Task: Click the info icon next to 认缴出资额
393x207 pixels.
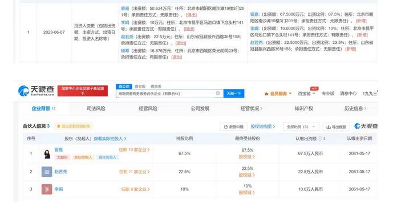Action: [x=320, y=139]
